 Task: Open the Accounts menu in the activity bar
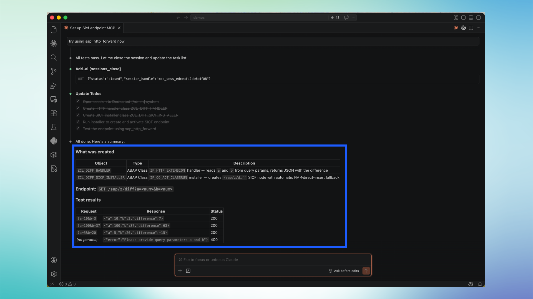coord(54,260)
